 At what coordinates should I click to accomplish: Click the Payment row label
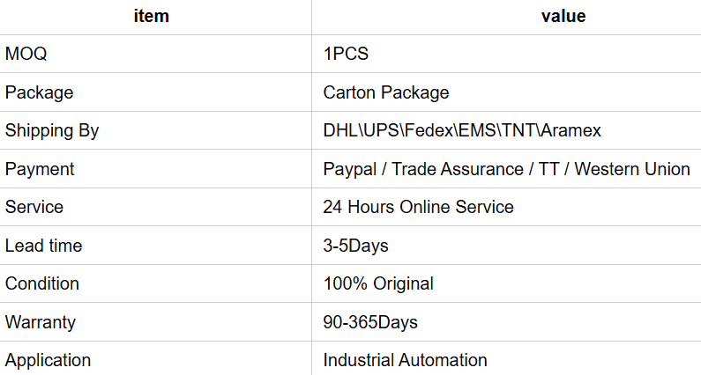pos(40,169)
